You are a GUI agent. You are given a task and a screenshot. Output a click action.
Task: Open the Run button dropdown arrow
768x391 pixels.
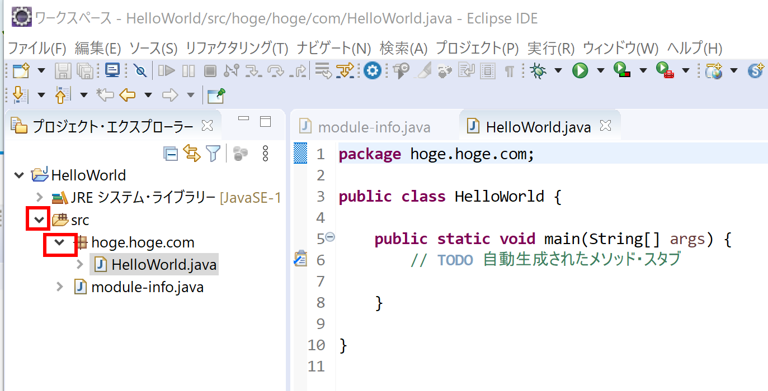tap(600, 70)
